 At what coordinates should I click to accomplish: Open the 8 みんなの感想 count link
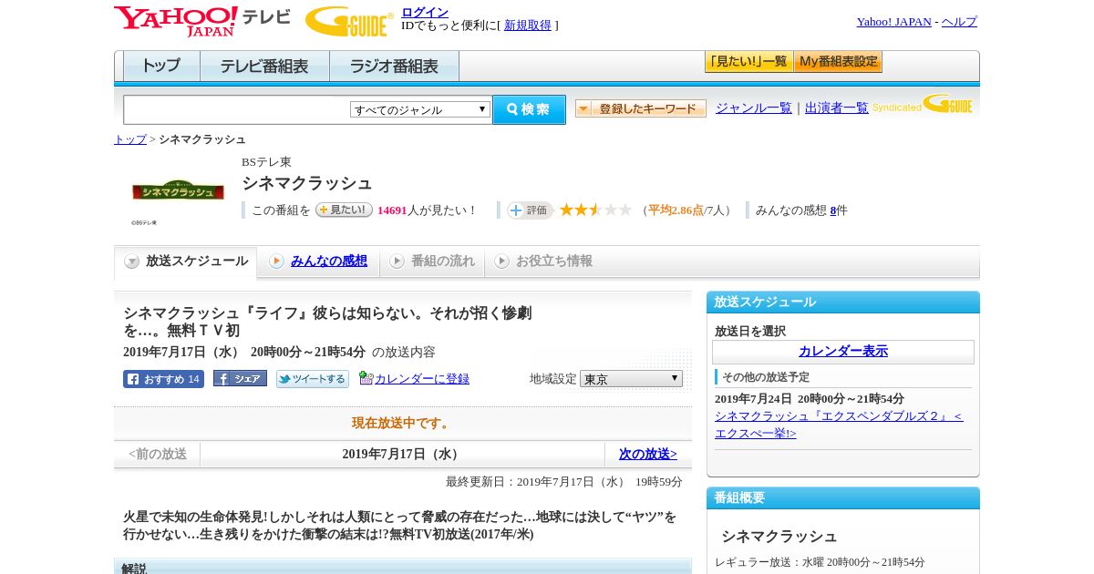click(x=833, y=210)
